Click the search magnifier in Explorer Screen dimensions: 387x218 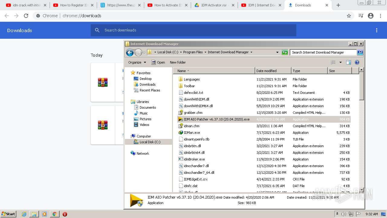[360, 52]
